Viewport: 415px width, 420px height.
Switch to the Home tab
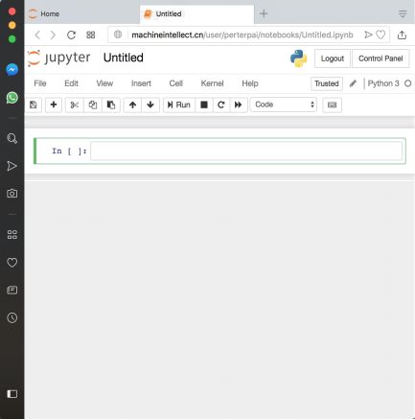[82, 13]
